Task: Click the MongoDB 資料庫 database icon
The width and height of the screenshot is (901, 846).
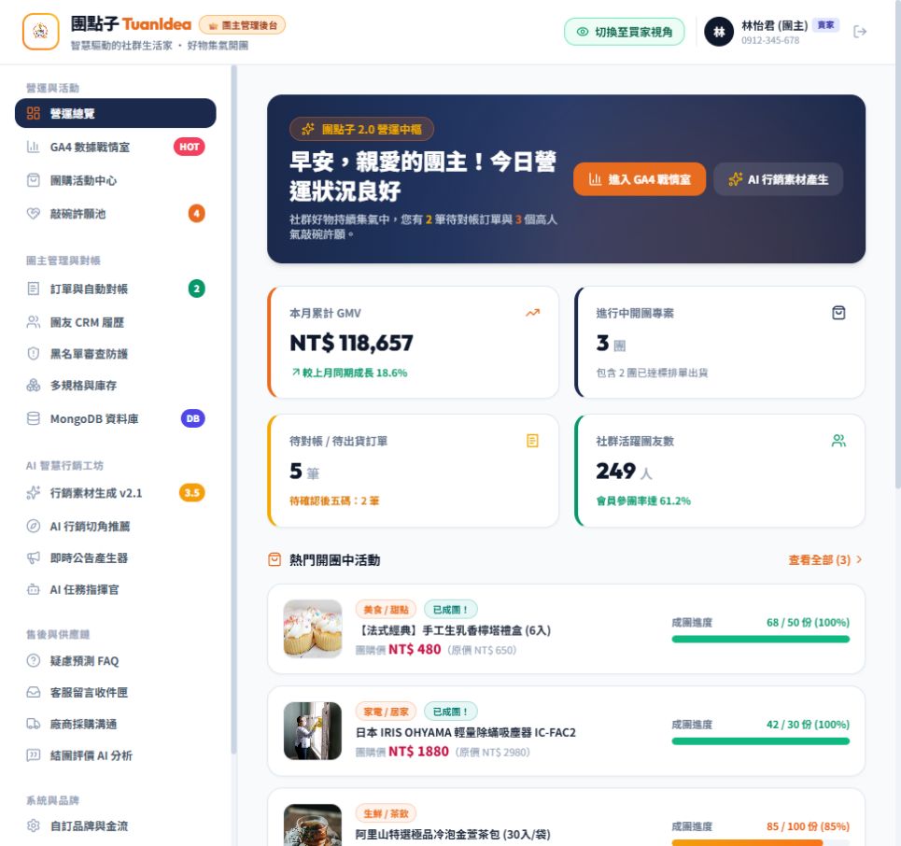Action: tap(34, 418)
